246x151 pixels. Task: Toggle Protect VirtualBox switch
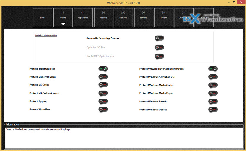click(x=103, y=110)
